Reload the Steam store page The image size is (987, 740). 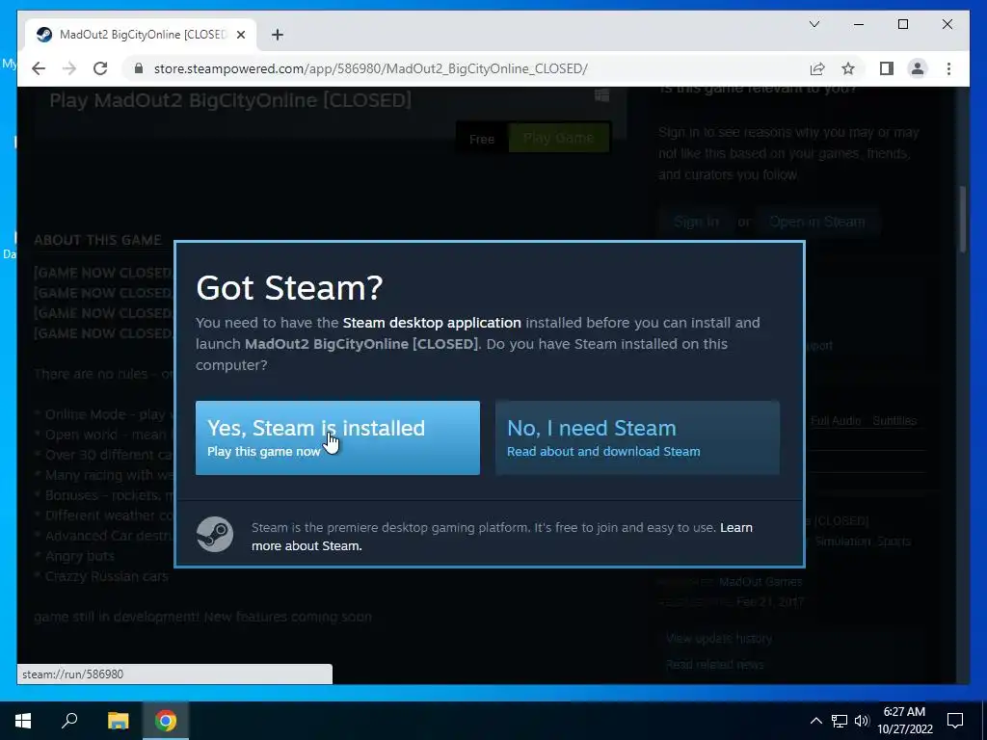click(x=100, y=68)
